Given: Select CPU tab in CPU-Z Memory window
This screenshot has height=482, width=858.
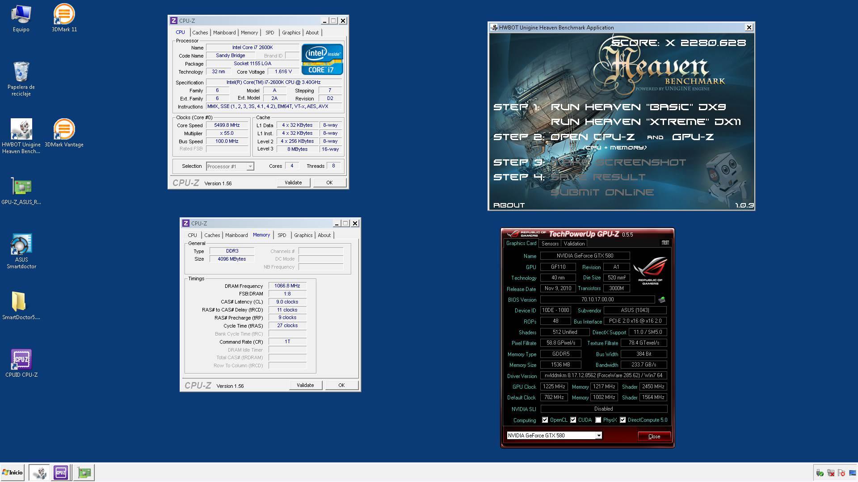Looking at the screenshot, I should (x=192, y=235).
